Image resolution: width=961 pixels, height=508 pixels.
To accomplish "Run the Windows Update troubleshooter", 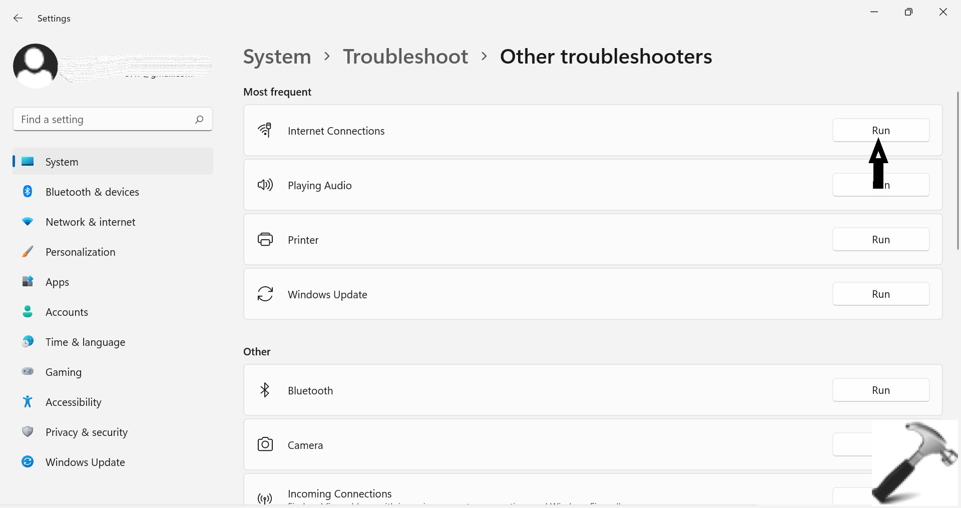I will coord(880,294).
